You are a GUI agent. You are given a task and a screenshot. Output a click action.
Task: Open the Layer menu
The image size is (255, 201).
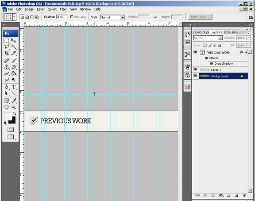[x=41, y=9]
